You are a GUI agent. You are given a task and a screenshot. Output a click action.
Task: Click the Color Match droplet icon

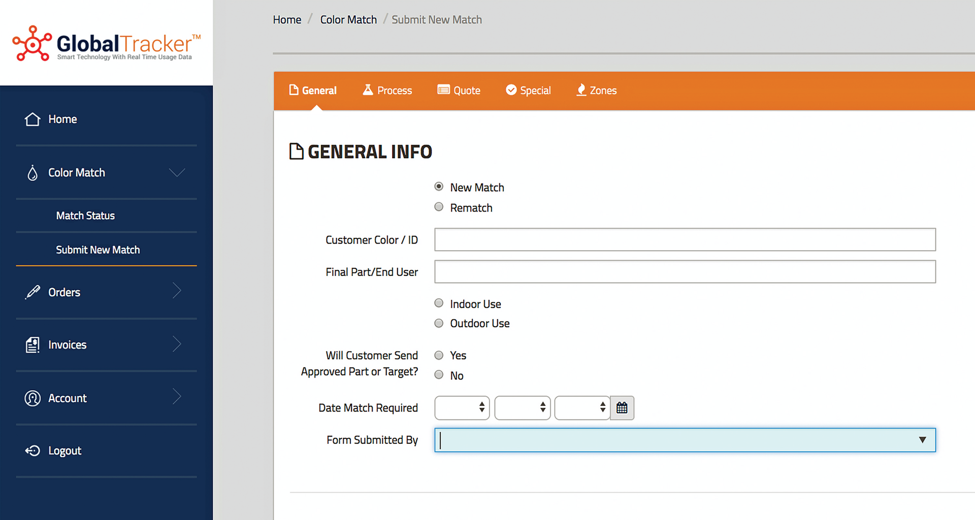click(x=32, y=172)
